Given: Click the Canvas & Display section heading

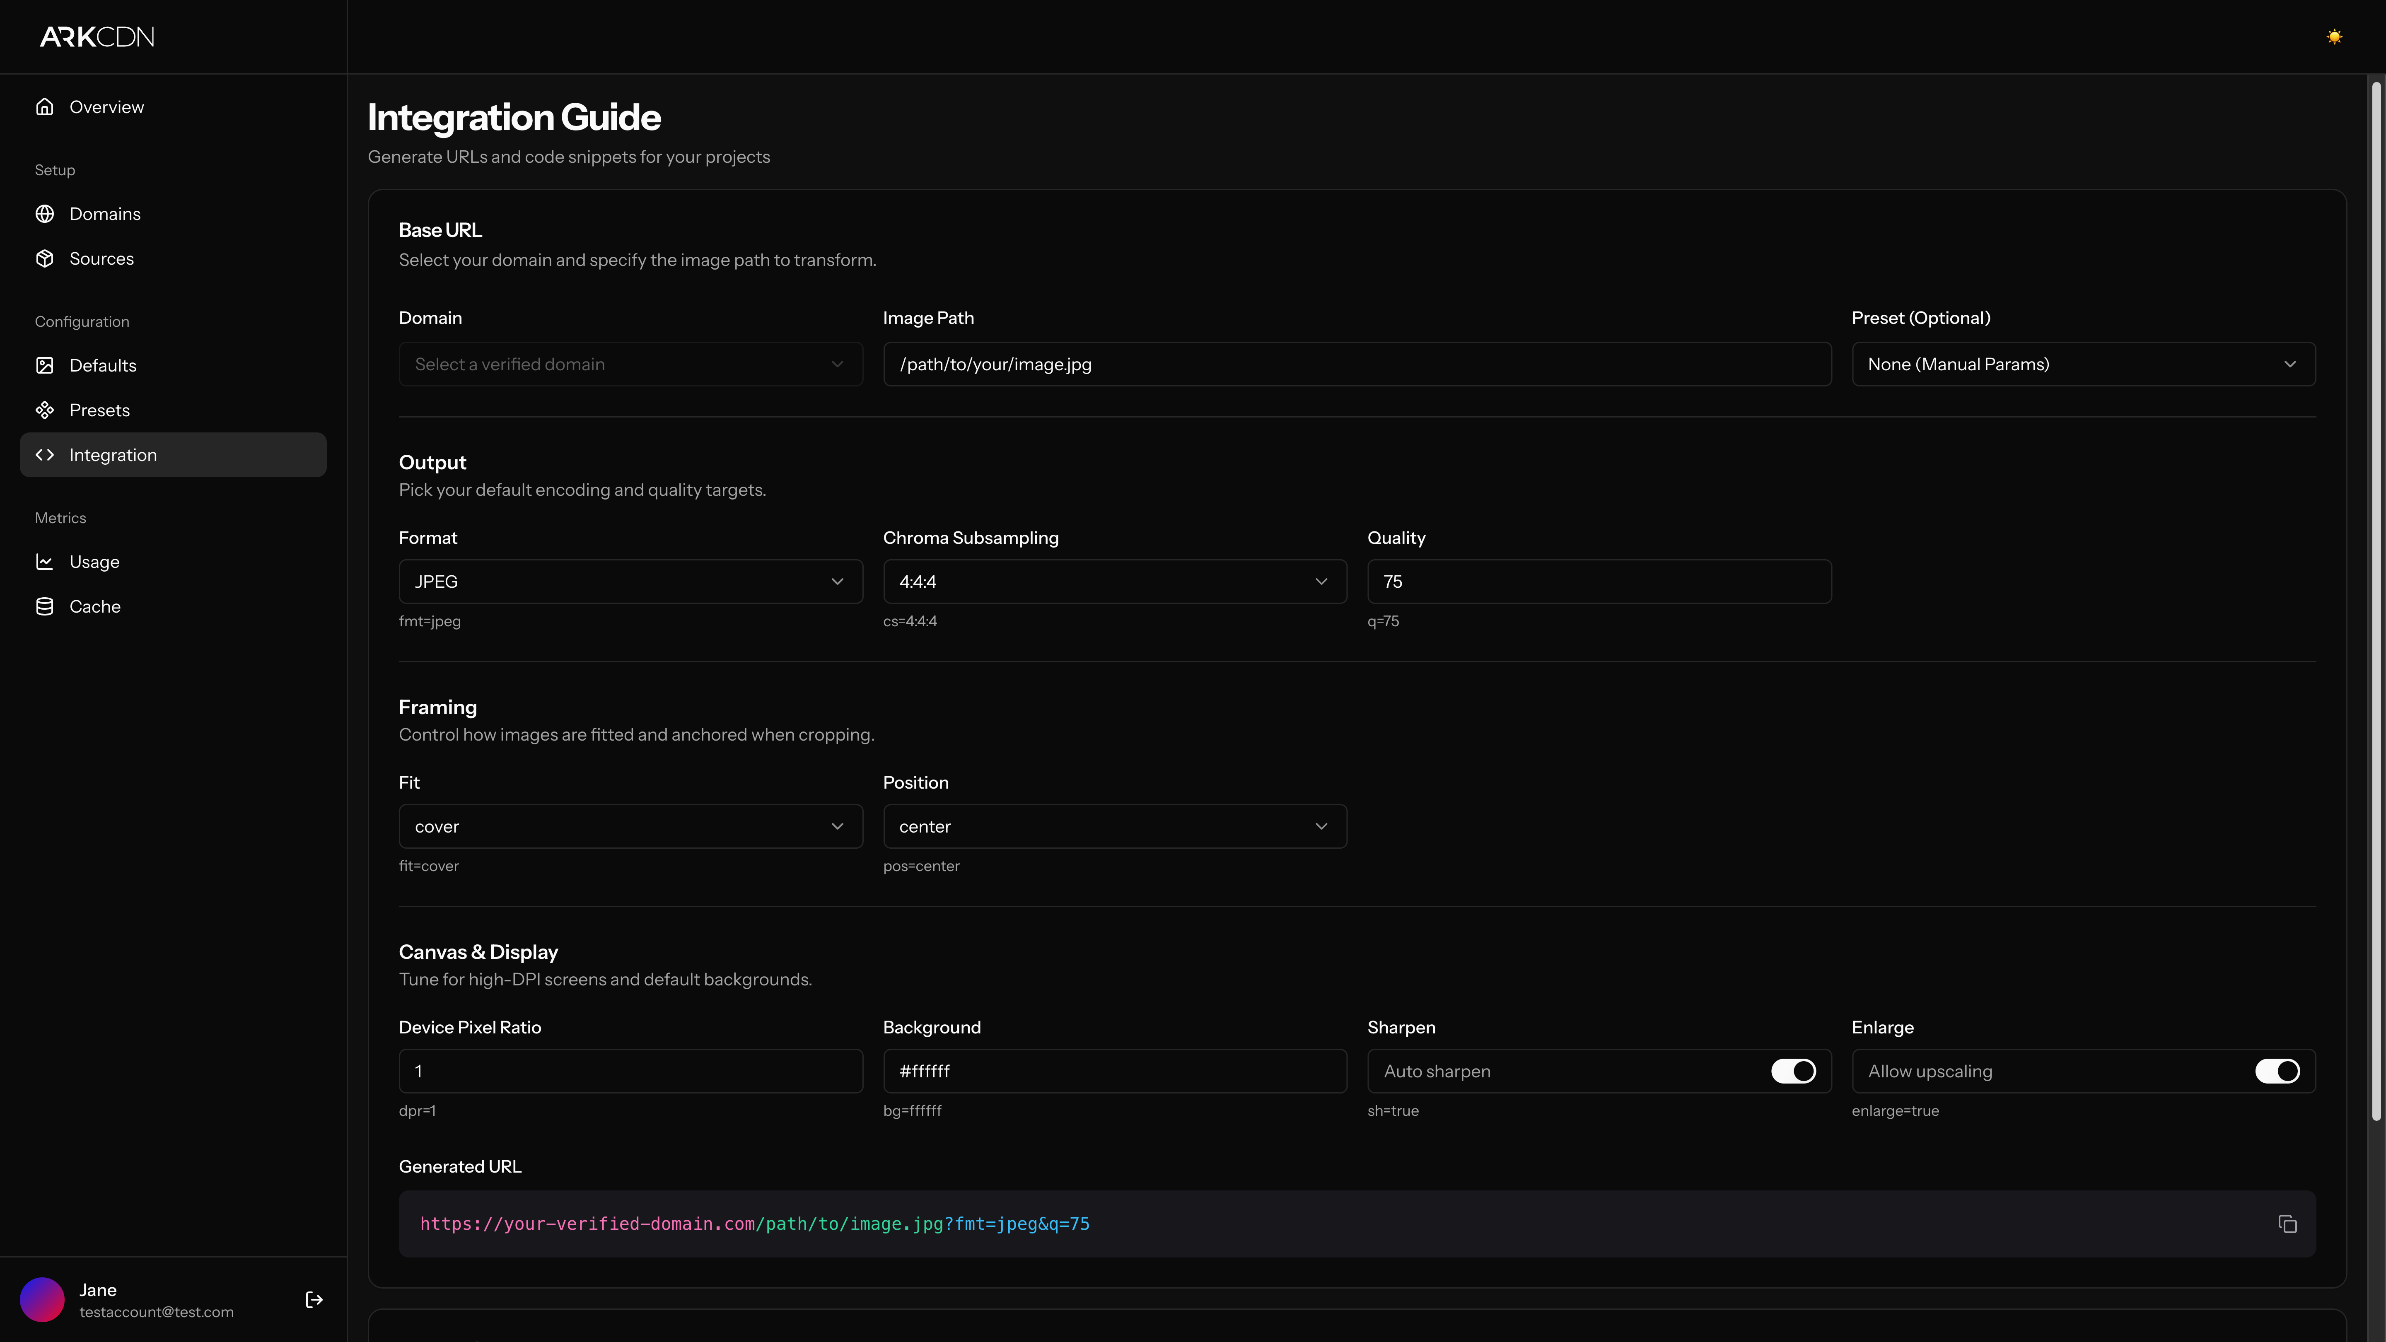Looking at the screenshot, I should point(478,952).
